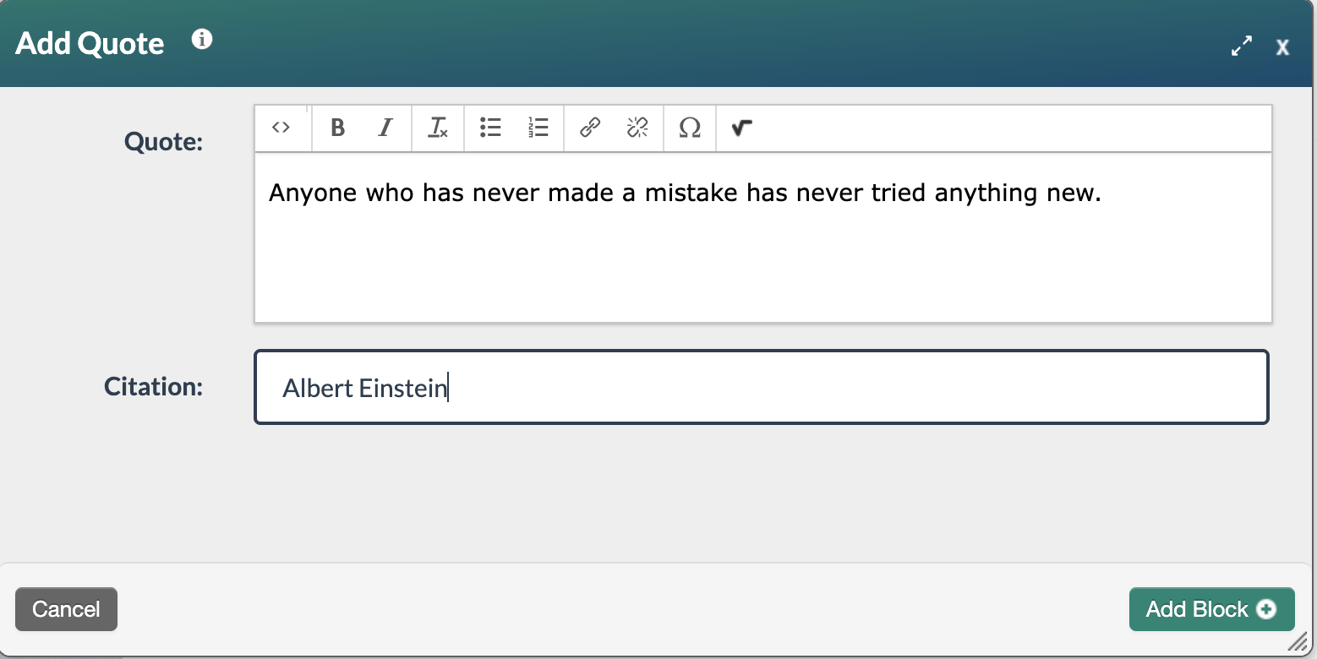Click into the Citation field
Screen dimensions: 1317x659
[762, 387]
